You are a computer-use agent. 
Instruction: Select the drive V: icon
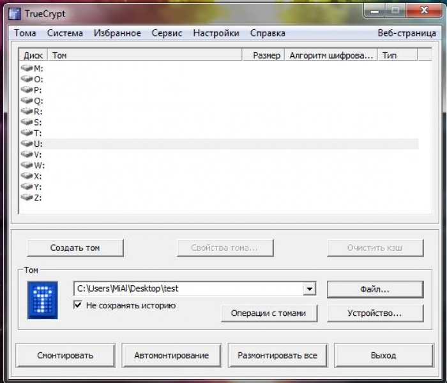(27, 154)
